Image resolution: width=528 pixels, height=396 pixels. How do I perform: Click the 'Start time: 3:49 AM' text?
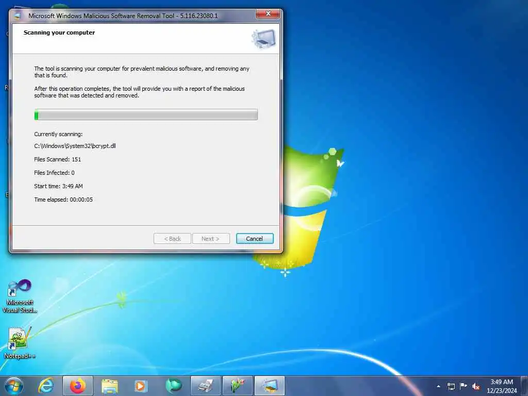pos(58,186)
